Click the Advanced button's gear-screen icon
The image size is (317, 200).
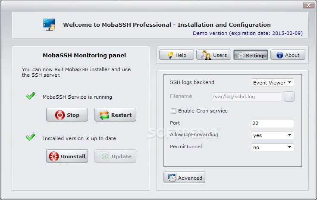172,178
